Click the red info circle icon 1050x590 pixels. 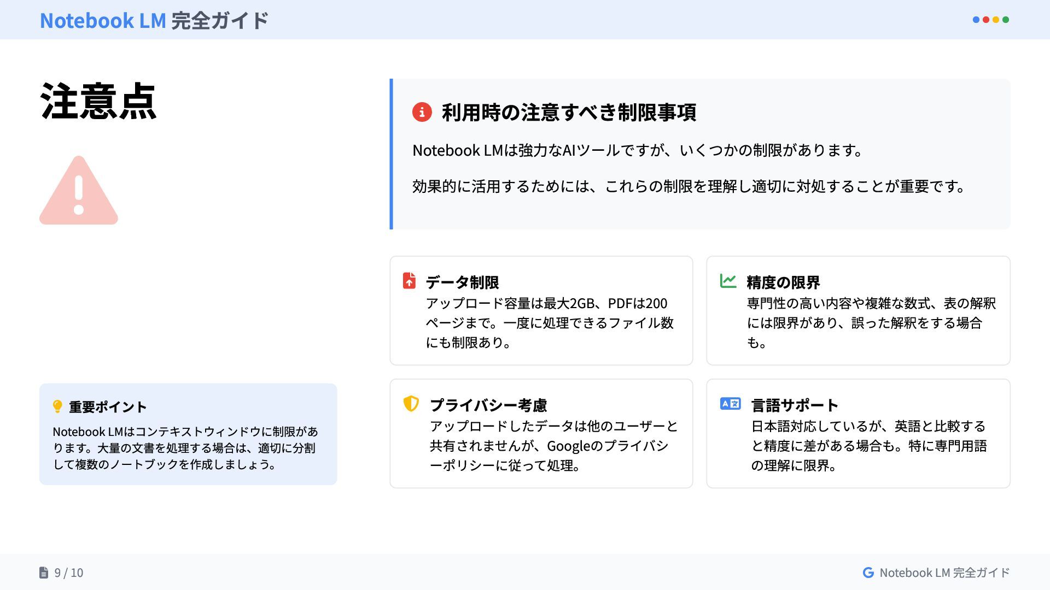point(422,112)
